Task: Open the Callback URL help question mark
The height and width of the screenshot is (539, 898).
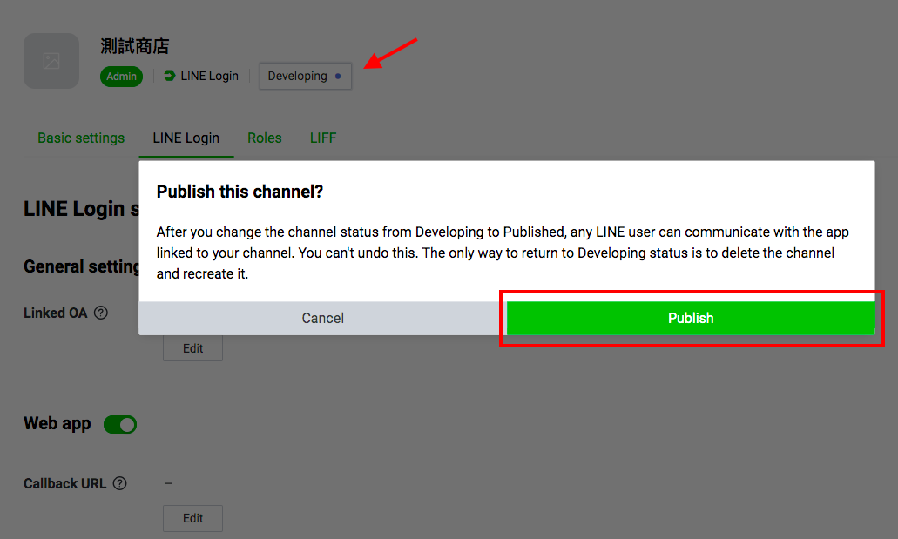Action: 119,483
